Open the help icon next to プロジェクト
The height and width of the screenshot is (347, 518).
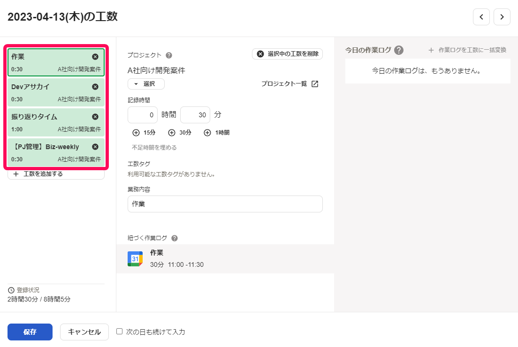click(x=169, y=55)
